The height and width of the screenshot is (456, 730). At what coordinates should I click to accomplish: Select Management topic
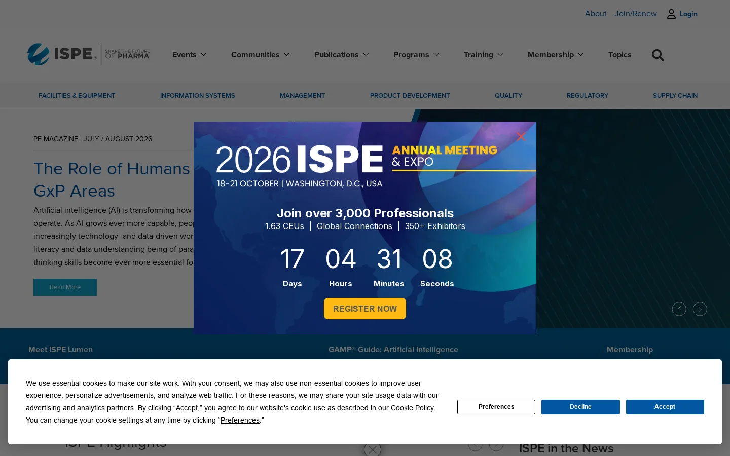coord(303,96)
